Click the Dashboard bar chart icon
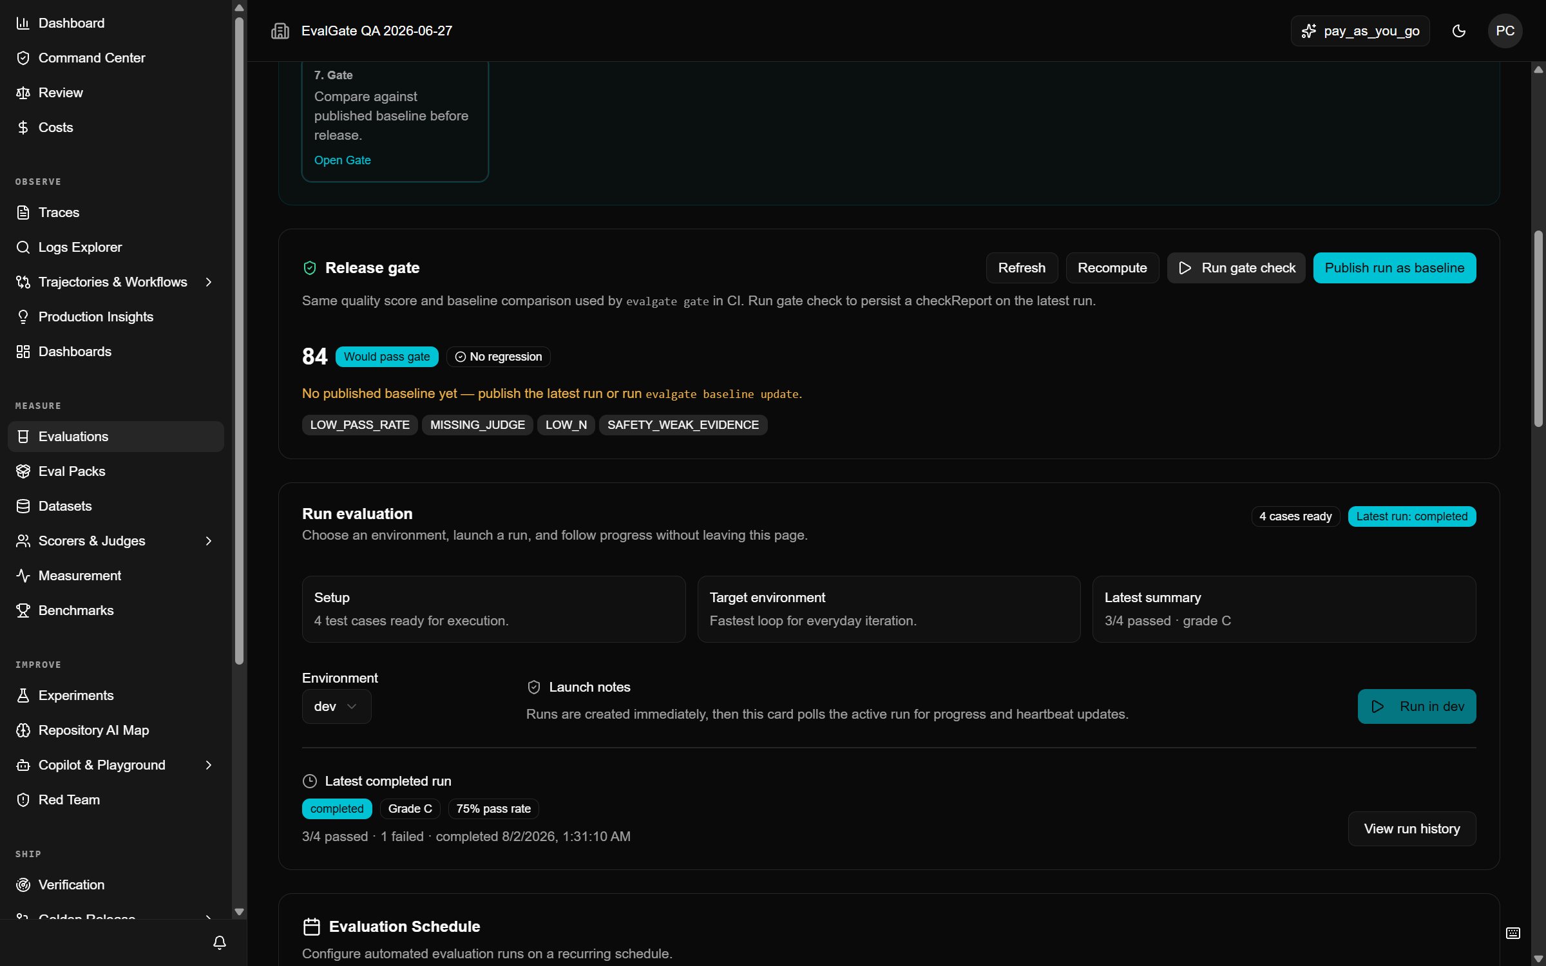This screenshot has width=1546, height=966. pos(23,23)
